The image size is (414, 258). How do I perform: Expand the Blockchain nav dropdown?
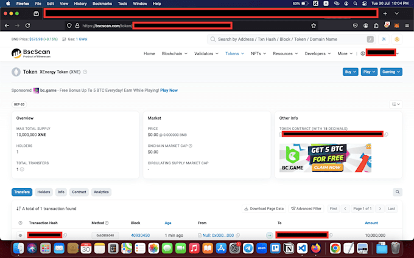[x=175, y=53]
